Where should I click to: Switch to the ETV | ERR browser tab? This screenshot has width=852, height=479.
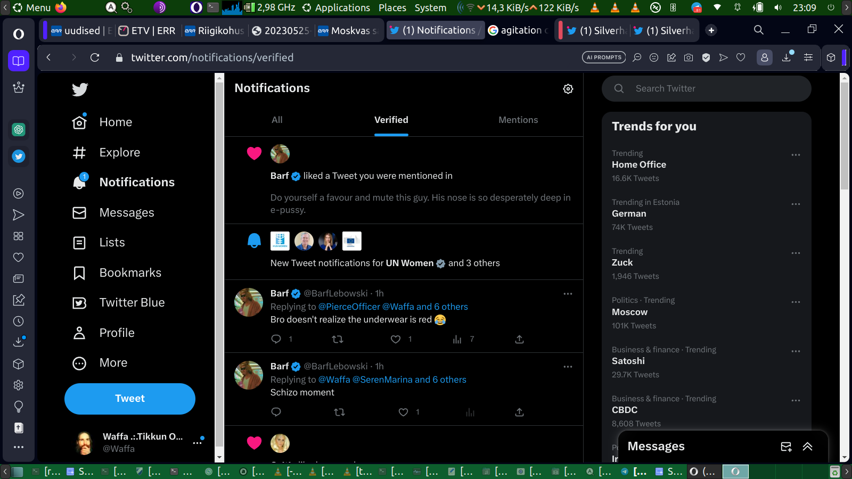coord(148,30)
